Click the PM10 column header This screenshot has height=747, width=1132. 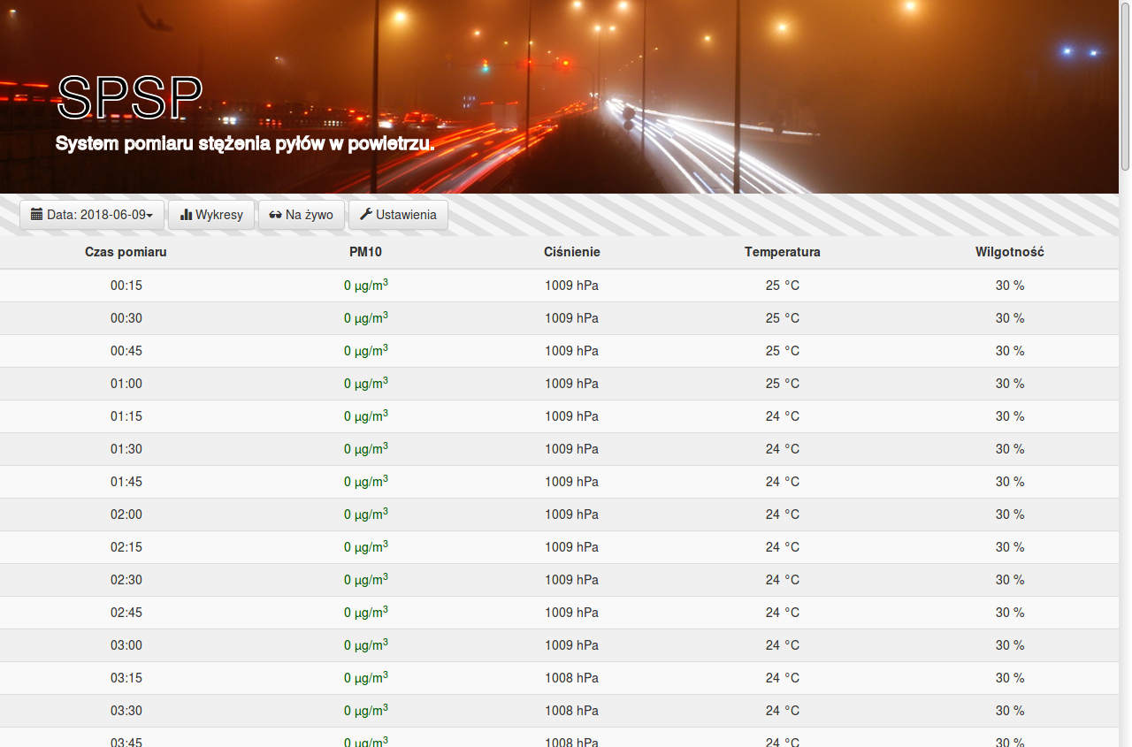(x=365, y=252)
